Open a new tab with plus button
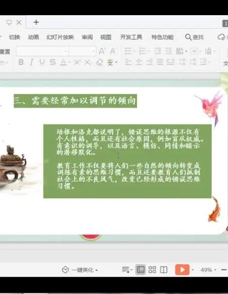Screen dimensions: 228x294 pos(36,22)
